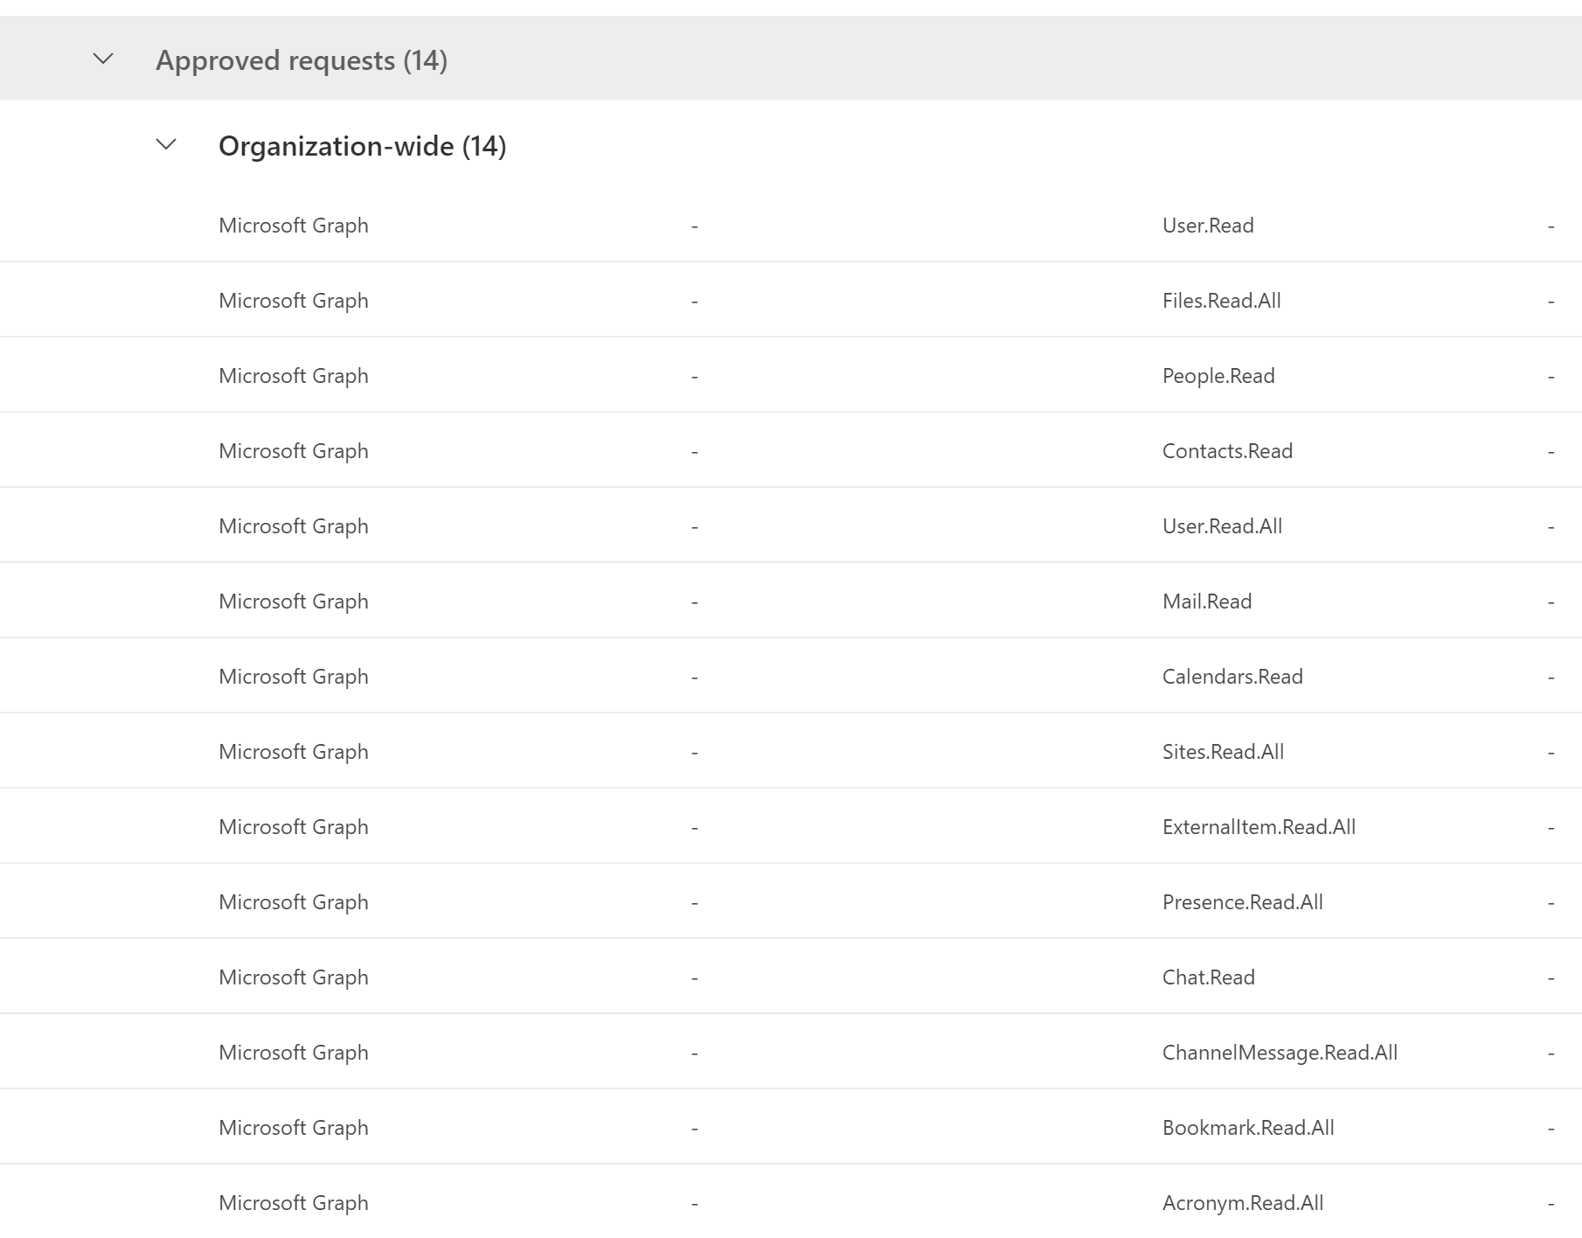This screenshot has width=1582, height=1238.
Task: Select the Files.Read.All permission entry
Action: 1221,300
